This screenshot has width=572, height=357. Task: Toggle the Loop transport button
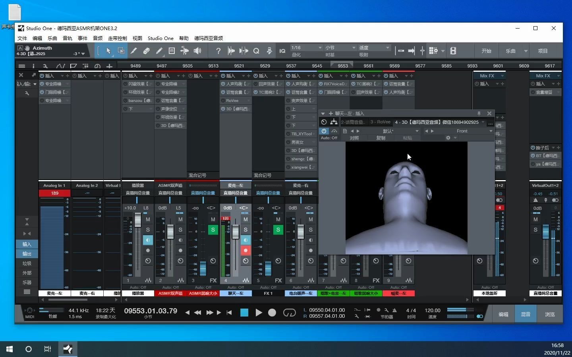pyautogui.click(x=290, y=313)
